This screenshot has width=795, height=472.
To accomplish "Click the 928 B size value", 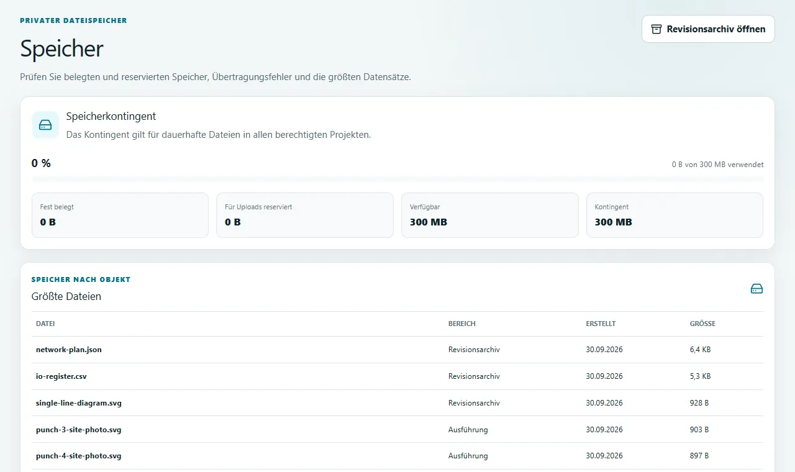I will (699, 403).
